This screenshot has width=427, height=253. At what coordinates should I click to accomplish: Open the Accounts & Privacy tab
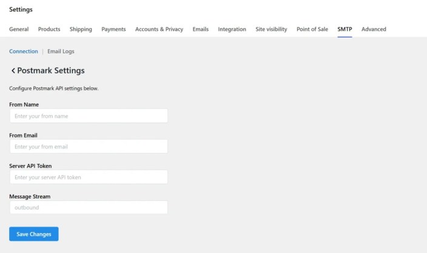[159, 29]
